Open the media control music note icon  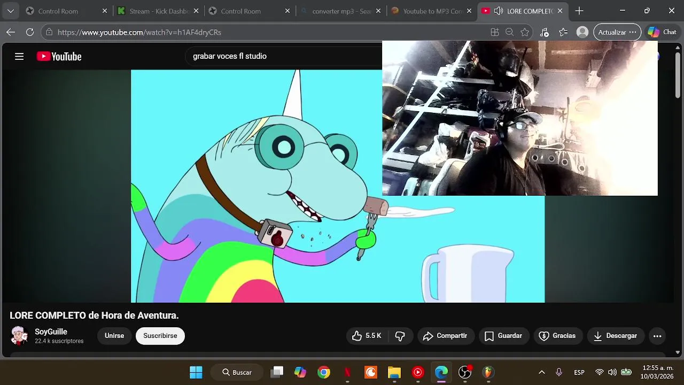545,32
